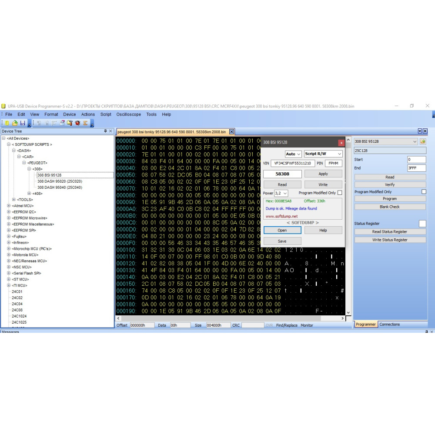This screenshot has width=435, height=435.
Task: Click the device load icon beside 308 BSI 95128
Action: coord(423,141)
